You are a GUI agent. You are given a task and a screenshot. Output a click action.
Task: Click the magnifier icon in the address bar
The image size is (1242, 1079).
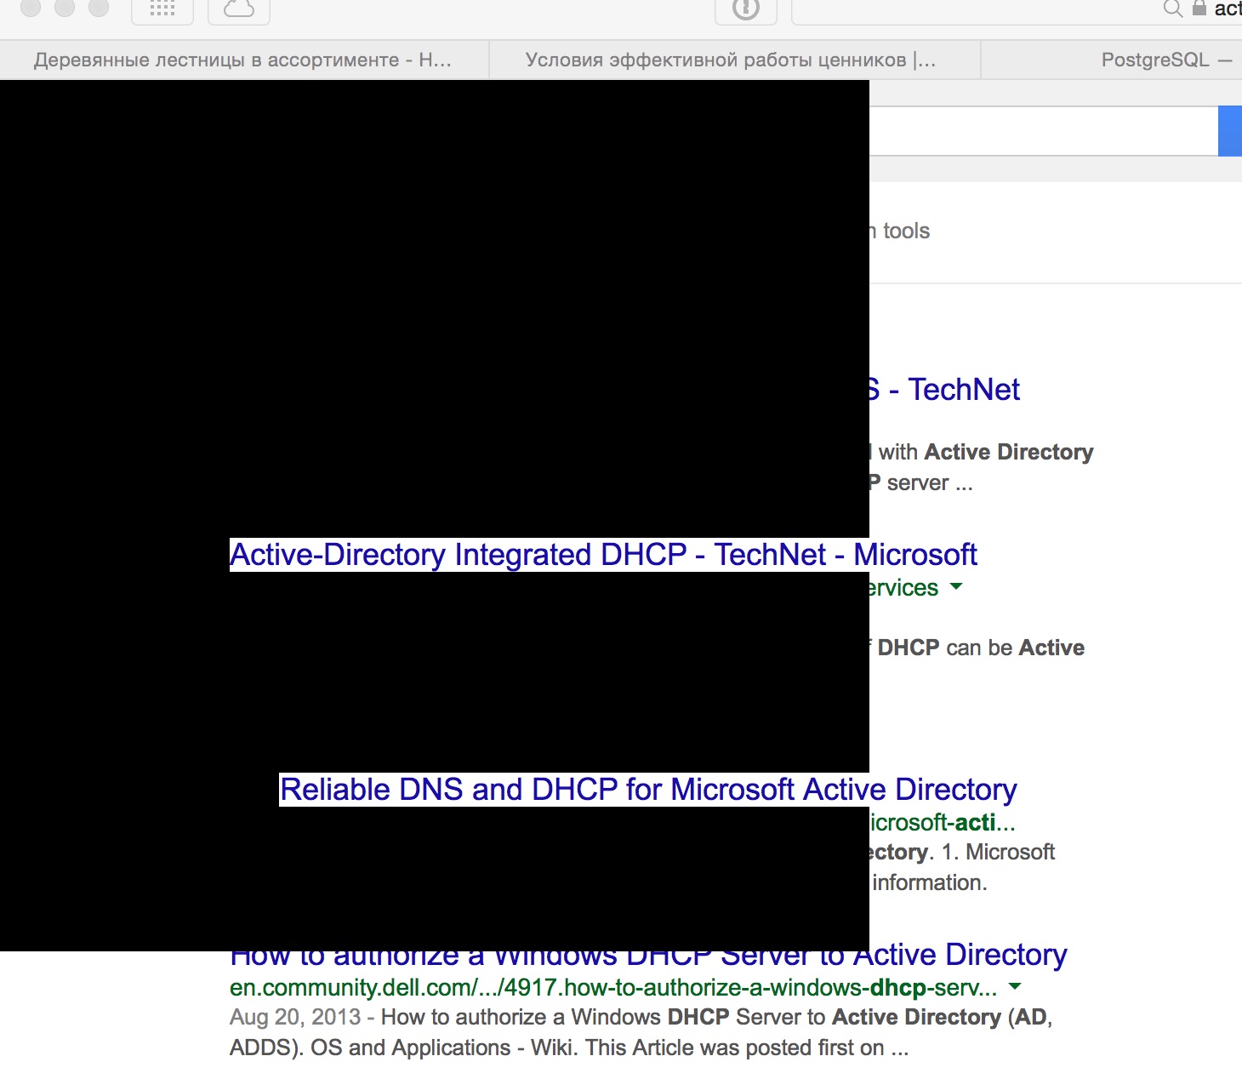(1172, 9)
